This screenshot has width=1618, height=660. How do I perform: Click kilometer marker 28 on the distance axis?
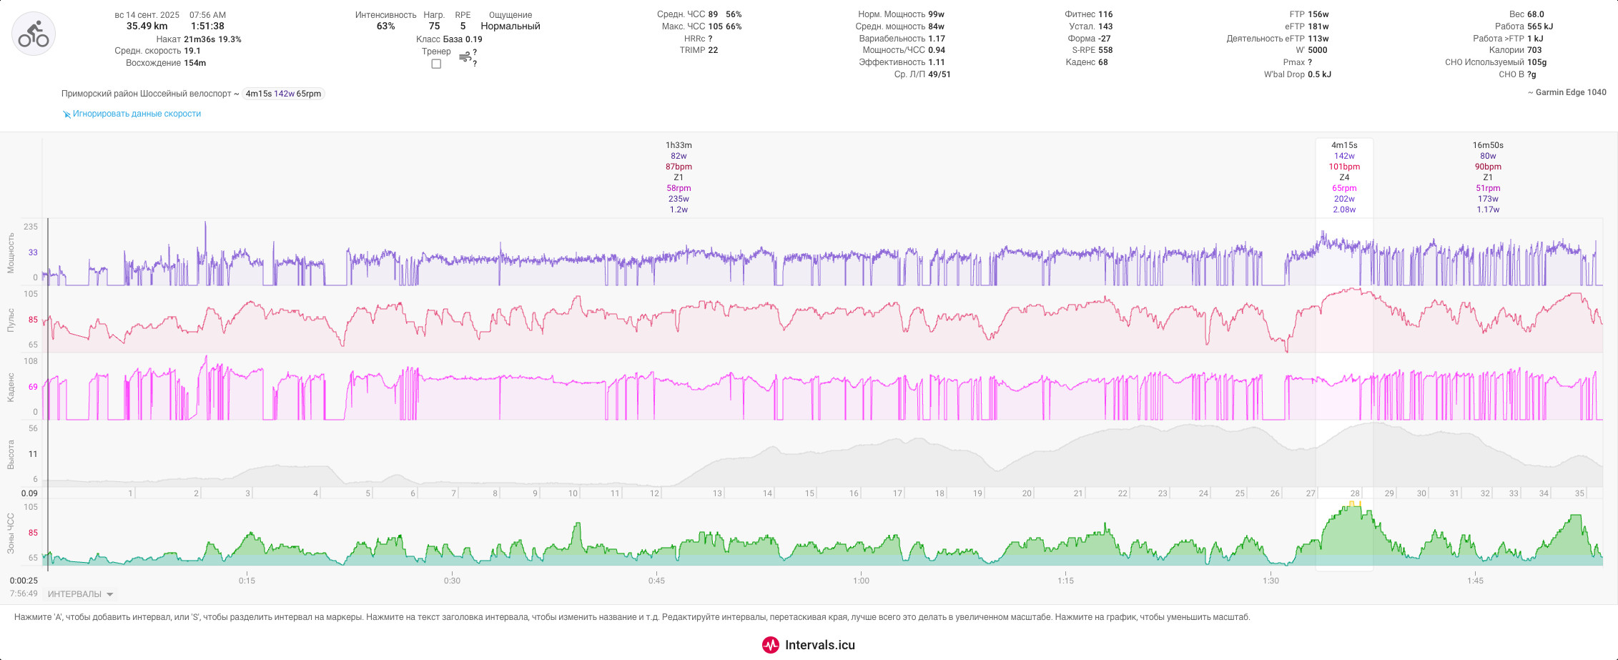tap(1355, 493)
